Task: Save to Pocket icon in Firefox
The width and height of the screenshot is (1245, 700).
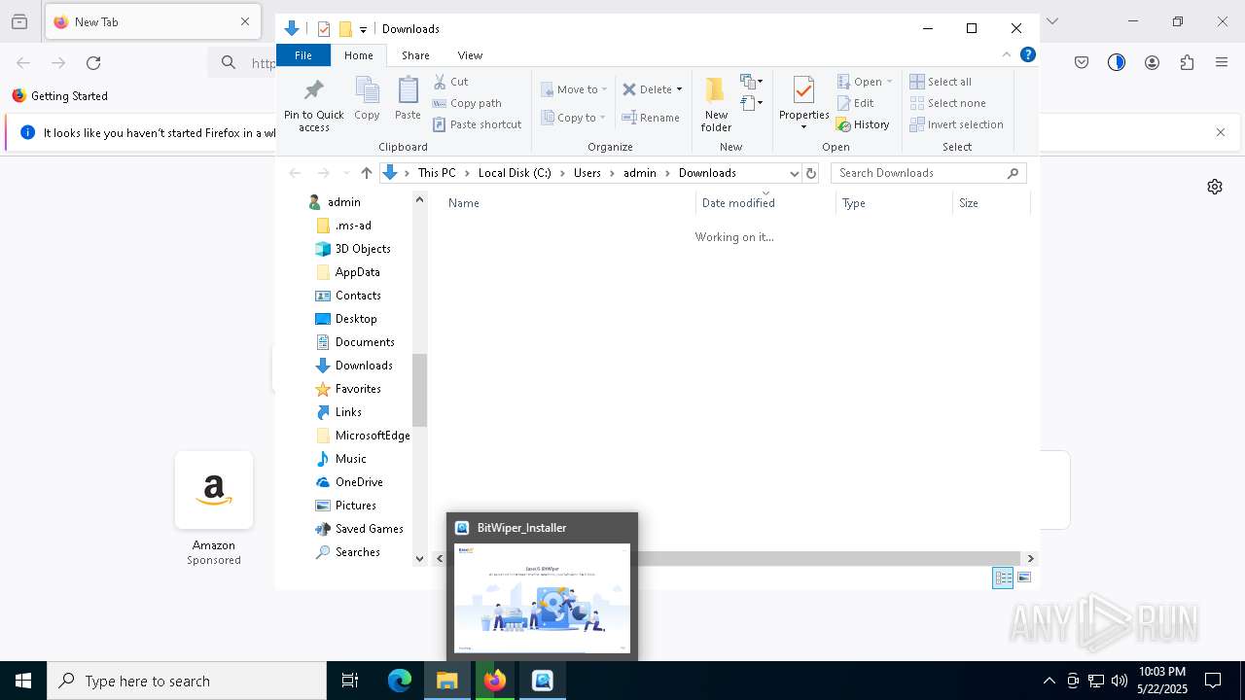Action: (1082, 63)
